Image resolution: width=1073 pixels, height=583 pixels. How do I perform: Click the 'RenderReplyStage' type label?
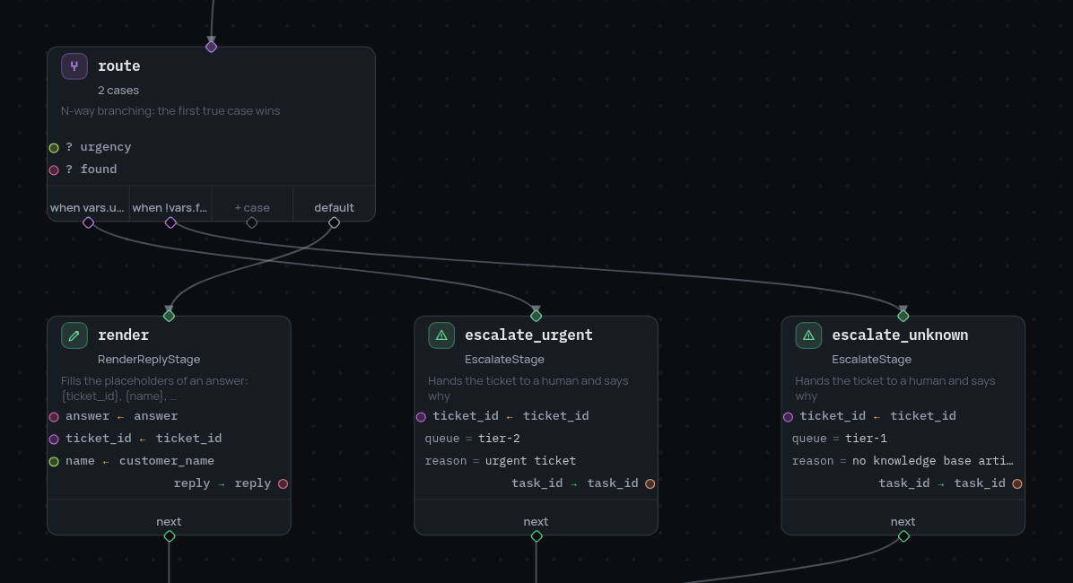[149, 360]
